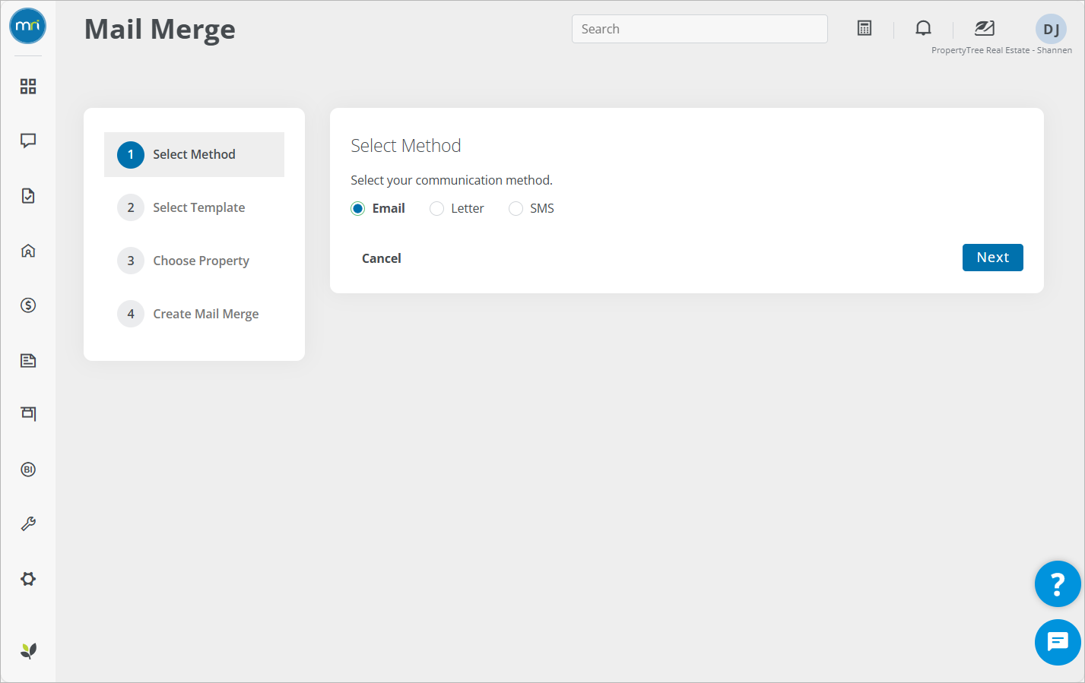Open the dashboard grid icon in sidebar
The height and width of the screenshot is (683, 1085).
(28, 87)
